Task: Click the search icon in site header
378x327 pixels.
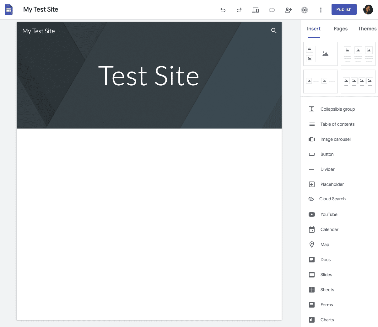Action: (274, 30)
